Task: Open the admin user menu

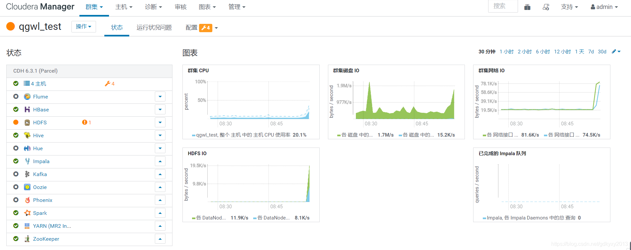Action: [604, 7]
